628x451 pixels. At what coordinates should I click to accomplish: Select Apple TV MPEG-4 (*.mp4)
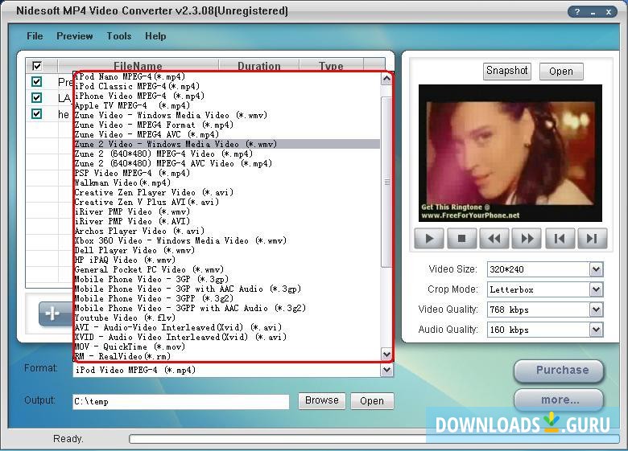coord(227,105)
